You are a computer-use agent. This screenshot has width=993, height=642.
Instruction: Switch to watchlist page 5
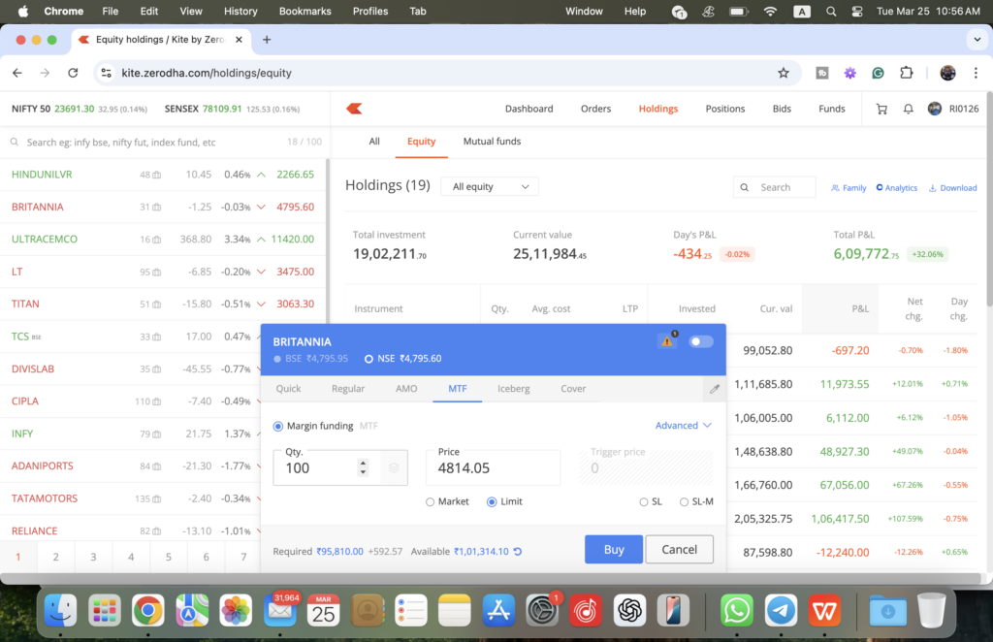coord(169,558)
